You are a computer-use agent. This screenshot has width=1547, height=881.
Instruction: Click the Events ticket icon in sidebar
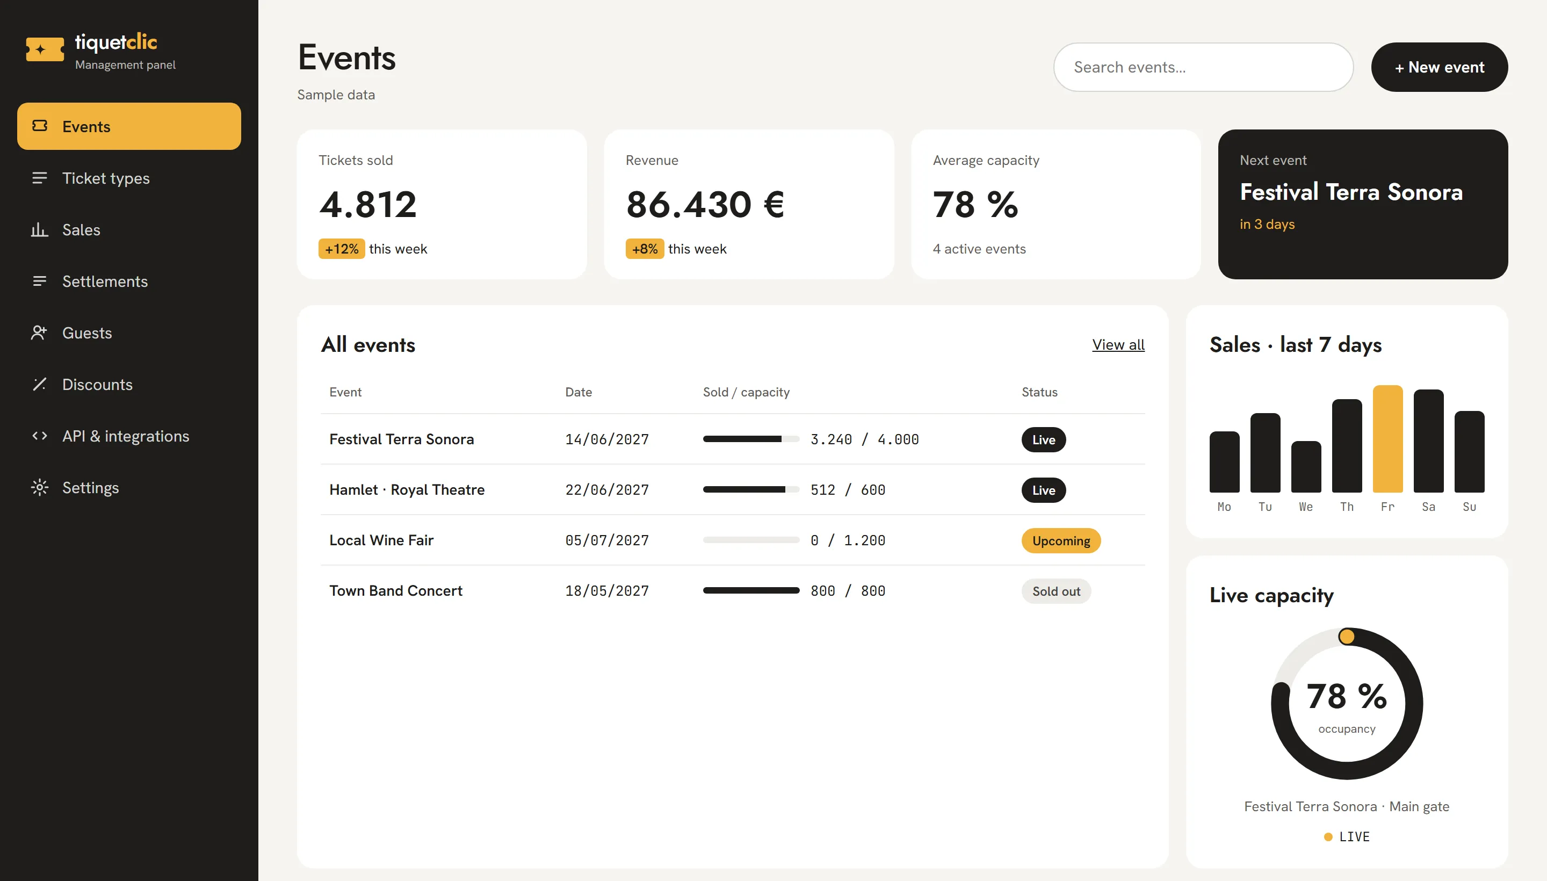[40, 126]
